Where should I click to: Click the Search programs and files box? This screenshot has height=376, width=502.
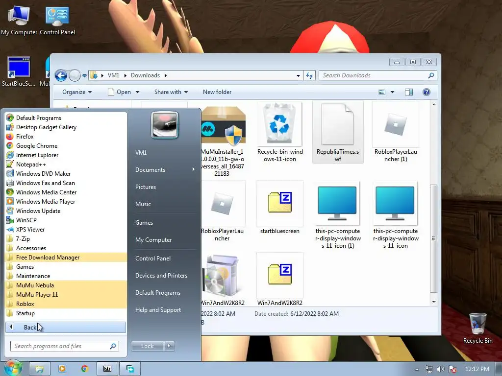(64, 346)
